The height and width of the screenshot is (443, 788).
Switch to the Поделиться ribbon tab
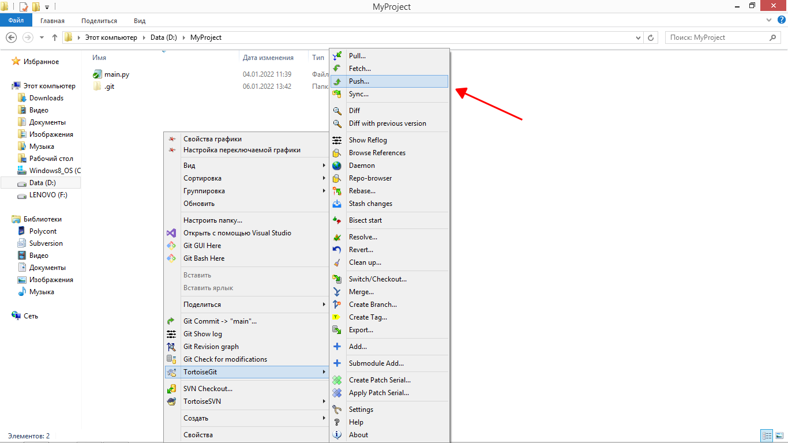click(99, 21)
